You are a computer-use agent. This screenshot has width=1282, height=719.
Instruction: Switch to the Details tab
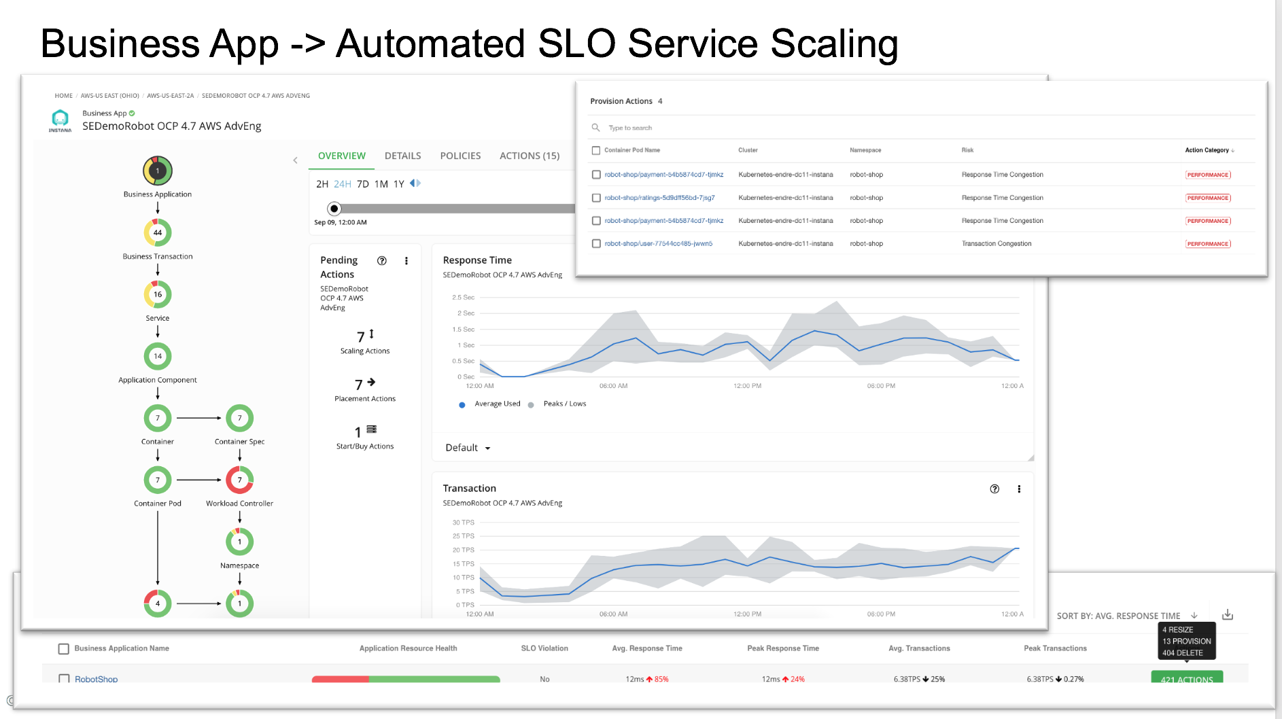(x=402, y=156)
